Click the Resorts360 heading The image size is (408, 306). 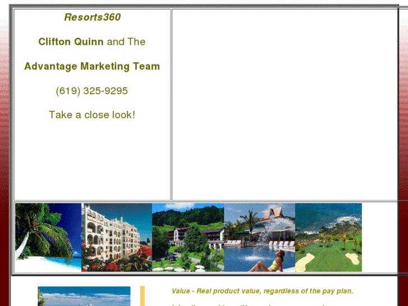click(x=92, y=17)
